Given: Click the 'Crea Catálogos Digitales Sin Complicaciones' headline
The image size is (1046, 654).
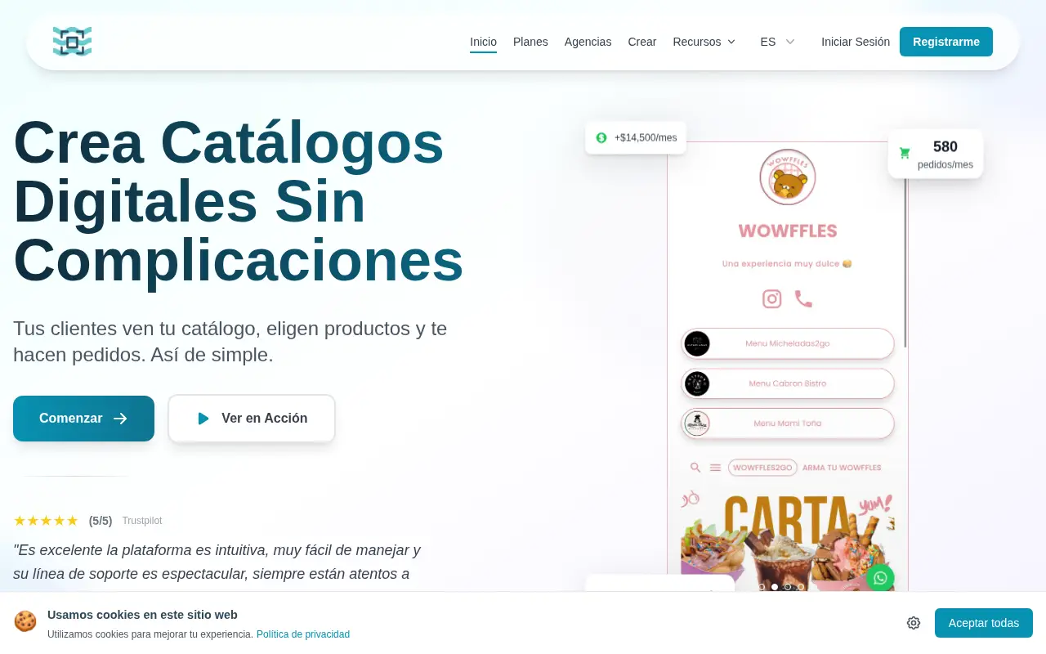Looking at the screenshot, I should (x=239, y=202).
